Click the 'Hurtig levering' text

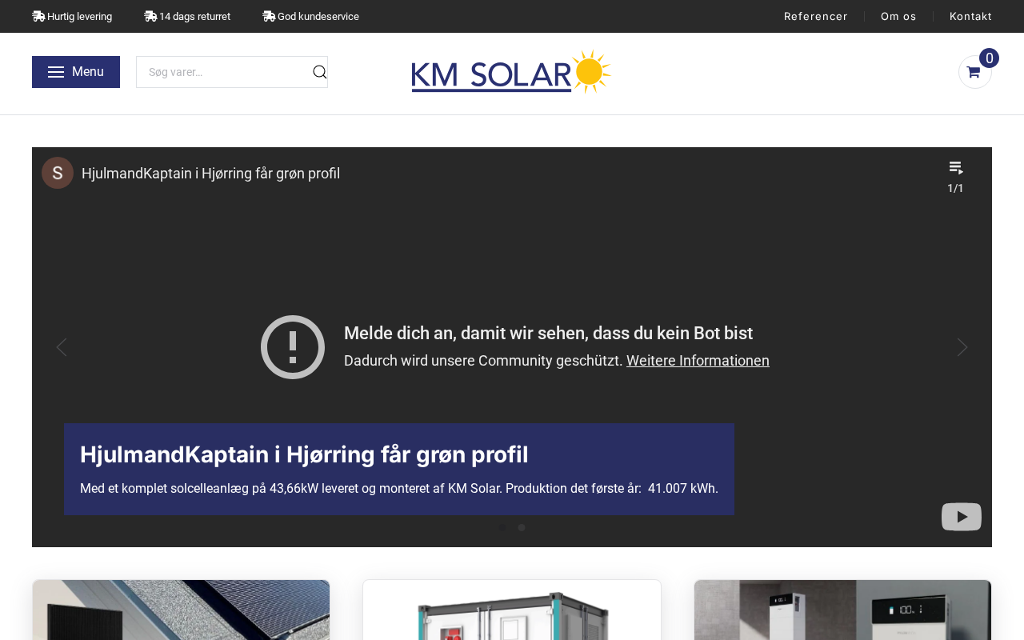[x=79, y=16]
